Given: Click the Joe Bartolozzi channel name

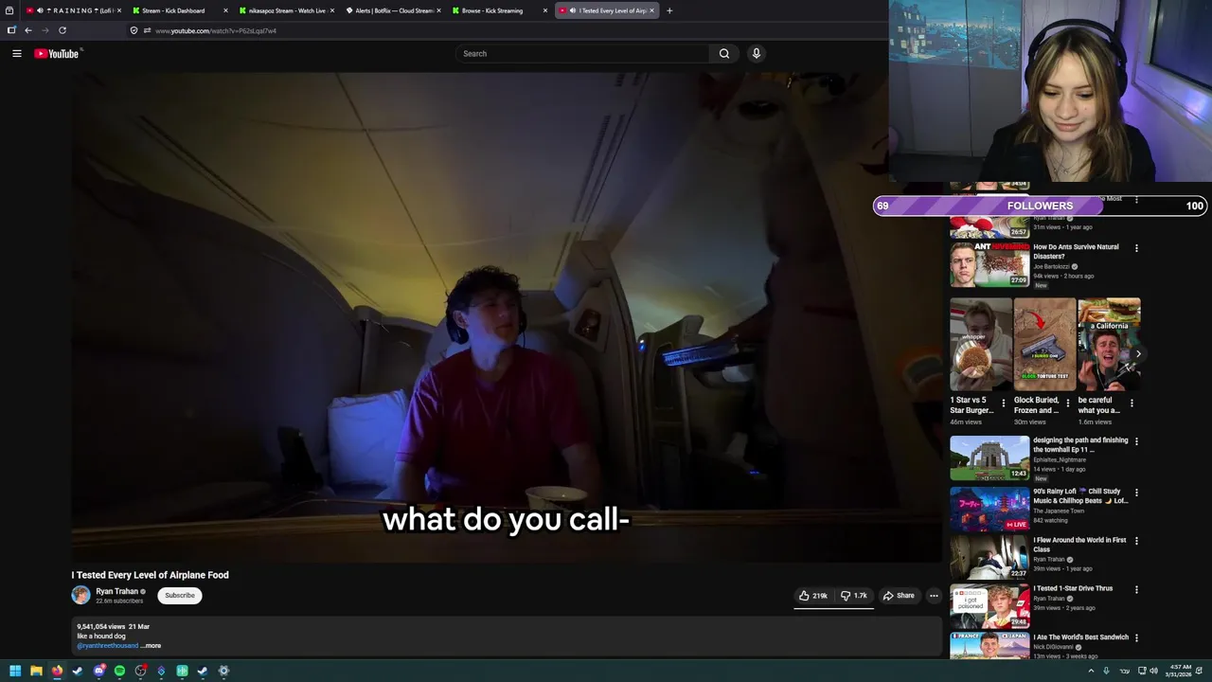Looking at the screenshot, I should 1051,267.
